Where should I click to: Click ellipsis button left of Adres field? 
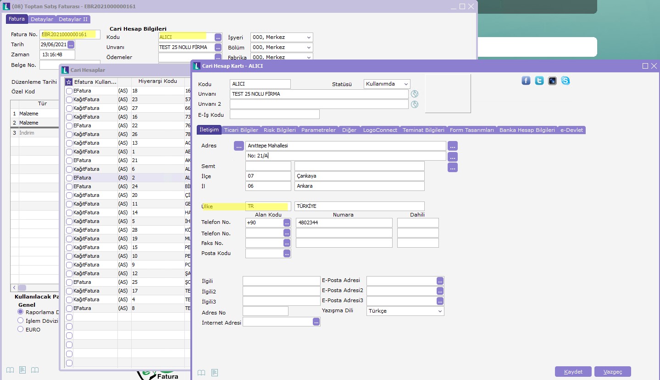[238, 146]
